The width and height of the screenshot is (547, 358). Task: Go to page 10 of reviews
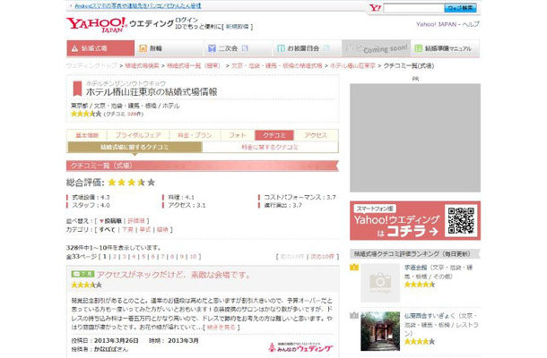pyautogui.click(x=194, y=257)
